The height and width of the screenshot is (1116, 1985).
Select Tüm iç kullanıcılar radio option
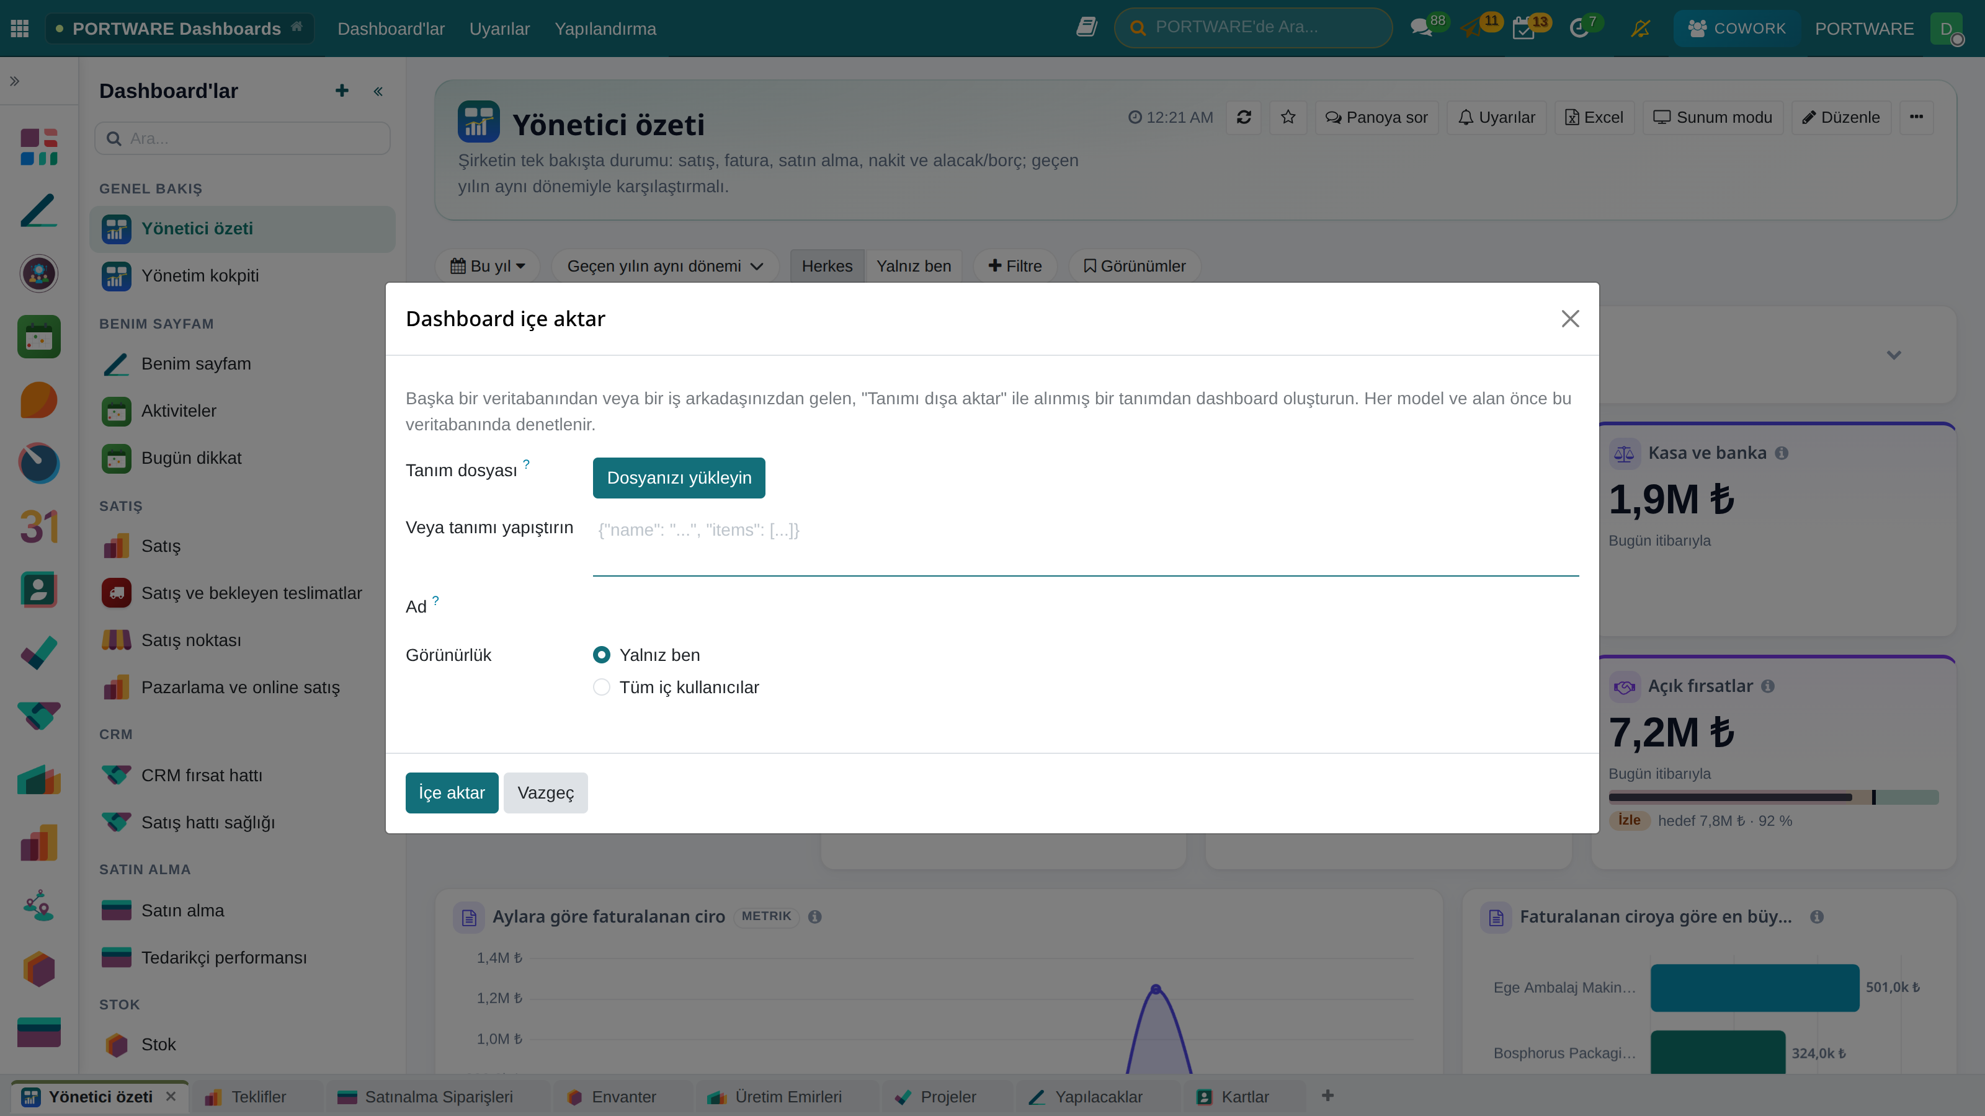click(x=602, y=688)
